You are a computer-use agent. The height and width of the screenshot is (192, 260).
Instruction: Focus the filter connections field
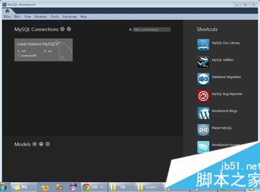[152, 30]
